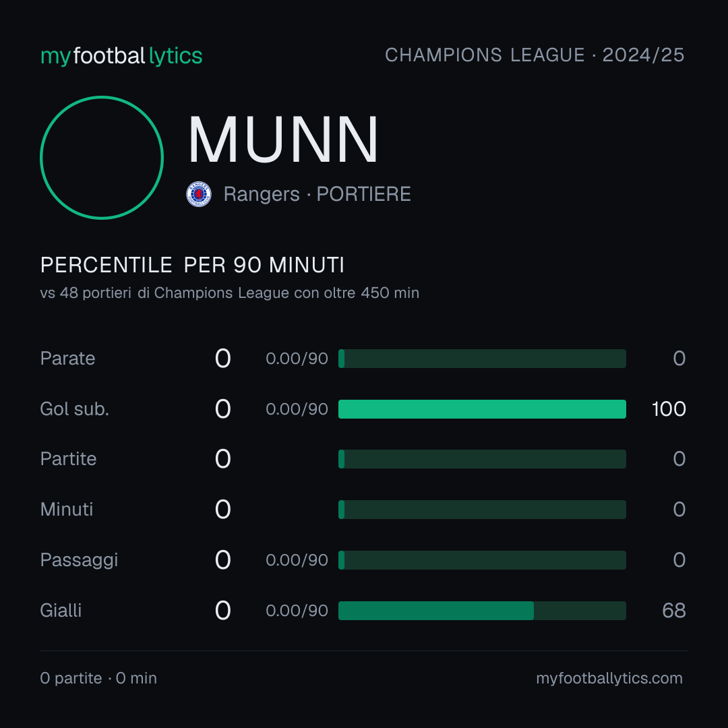This screenshot has height=728, width=728.
Task: Select the full Gol sub. percentile bar
Action: tap(482, 409)
